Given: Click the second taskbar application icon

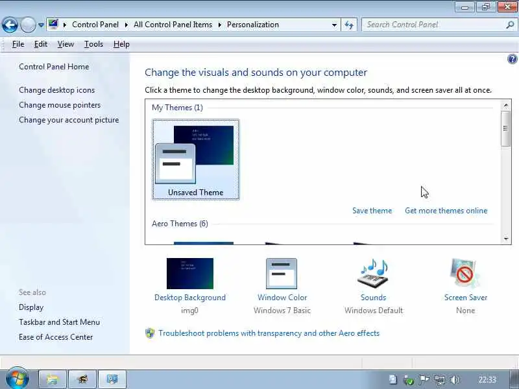Looking at the screenshot, I should (82, 379).
